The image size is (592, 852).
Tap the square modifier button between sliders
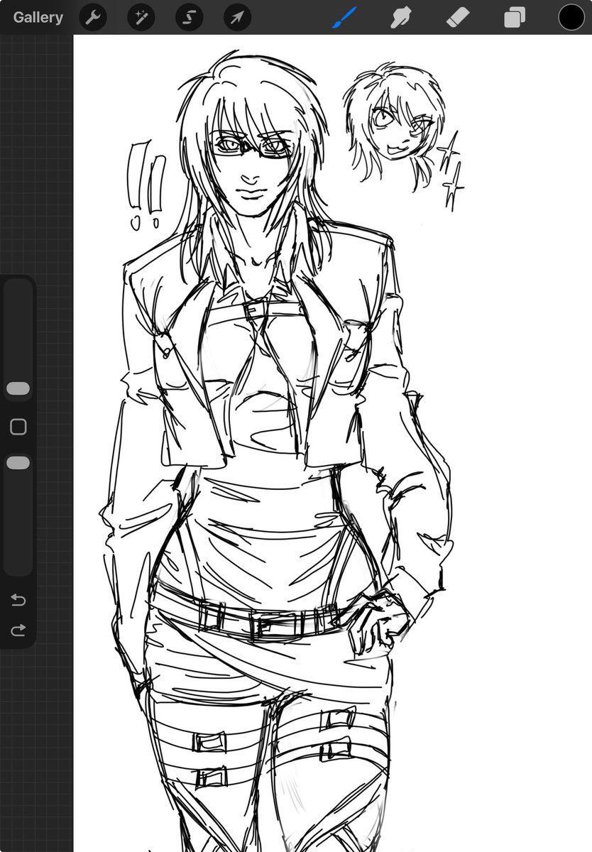(18, 426)
